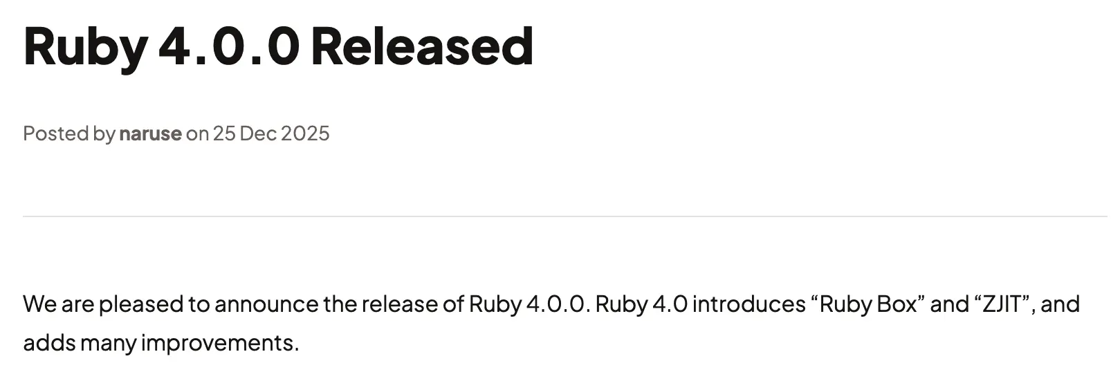Click the word "introduces" in the paragraph

(x=749, y=304)
